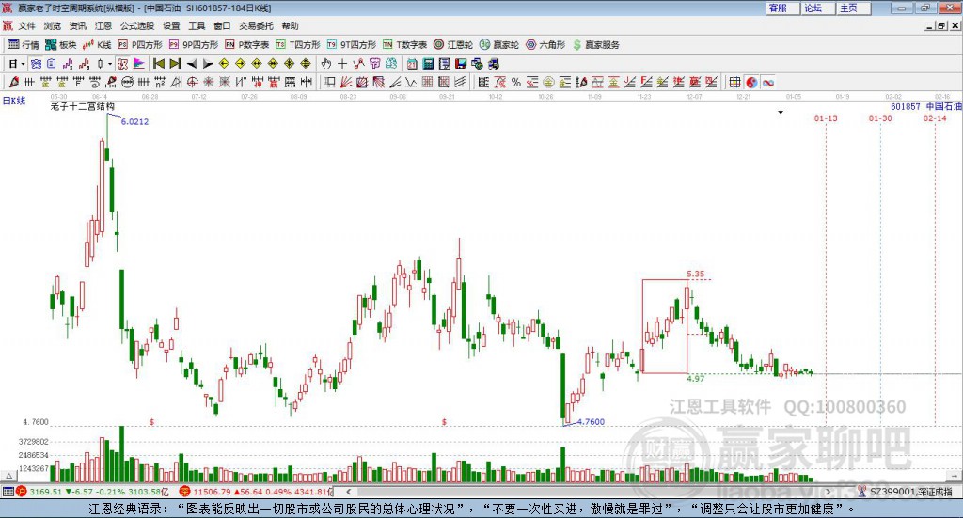Select the hand pan tool
Image resolution: width=963 pixels, height=518 pixels.
click(326, 64)
